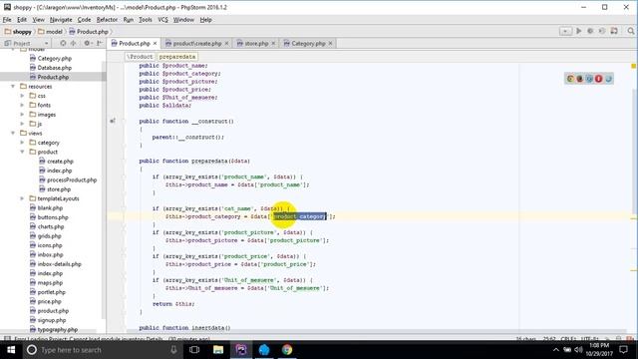Click the Run (play) icon in the toolbar
This screenshot has width=638, height=359.
click(578, 31)
